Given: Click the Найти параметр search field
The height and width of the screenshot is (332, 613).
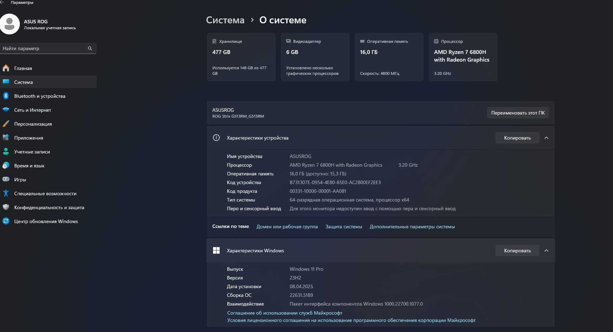Looking at the screenshot, I should 48,48.
